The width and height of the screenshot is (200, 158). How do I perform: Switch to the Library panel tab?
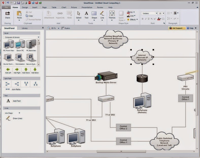click(x=25, y=28)
